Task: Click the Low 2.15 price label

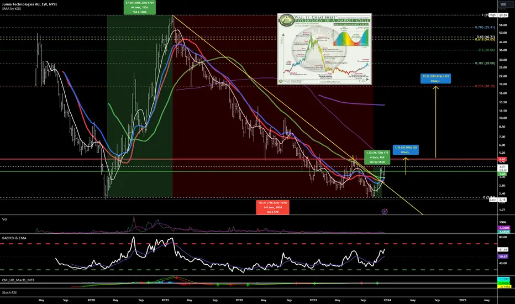Action: pyautogui.click(x=498, y=200)
